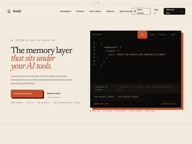Go to How it works section
This screenshot has width=192, height=144.
point(95,11)
